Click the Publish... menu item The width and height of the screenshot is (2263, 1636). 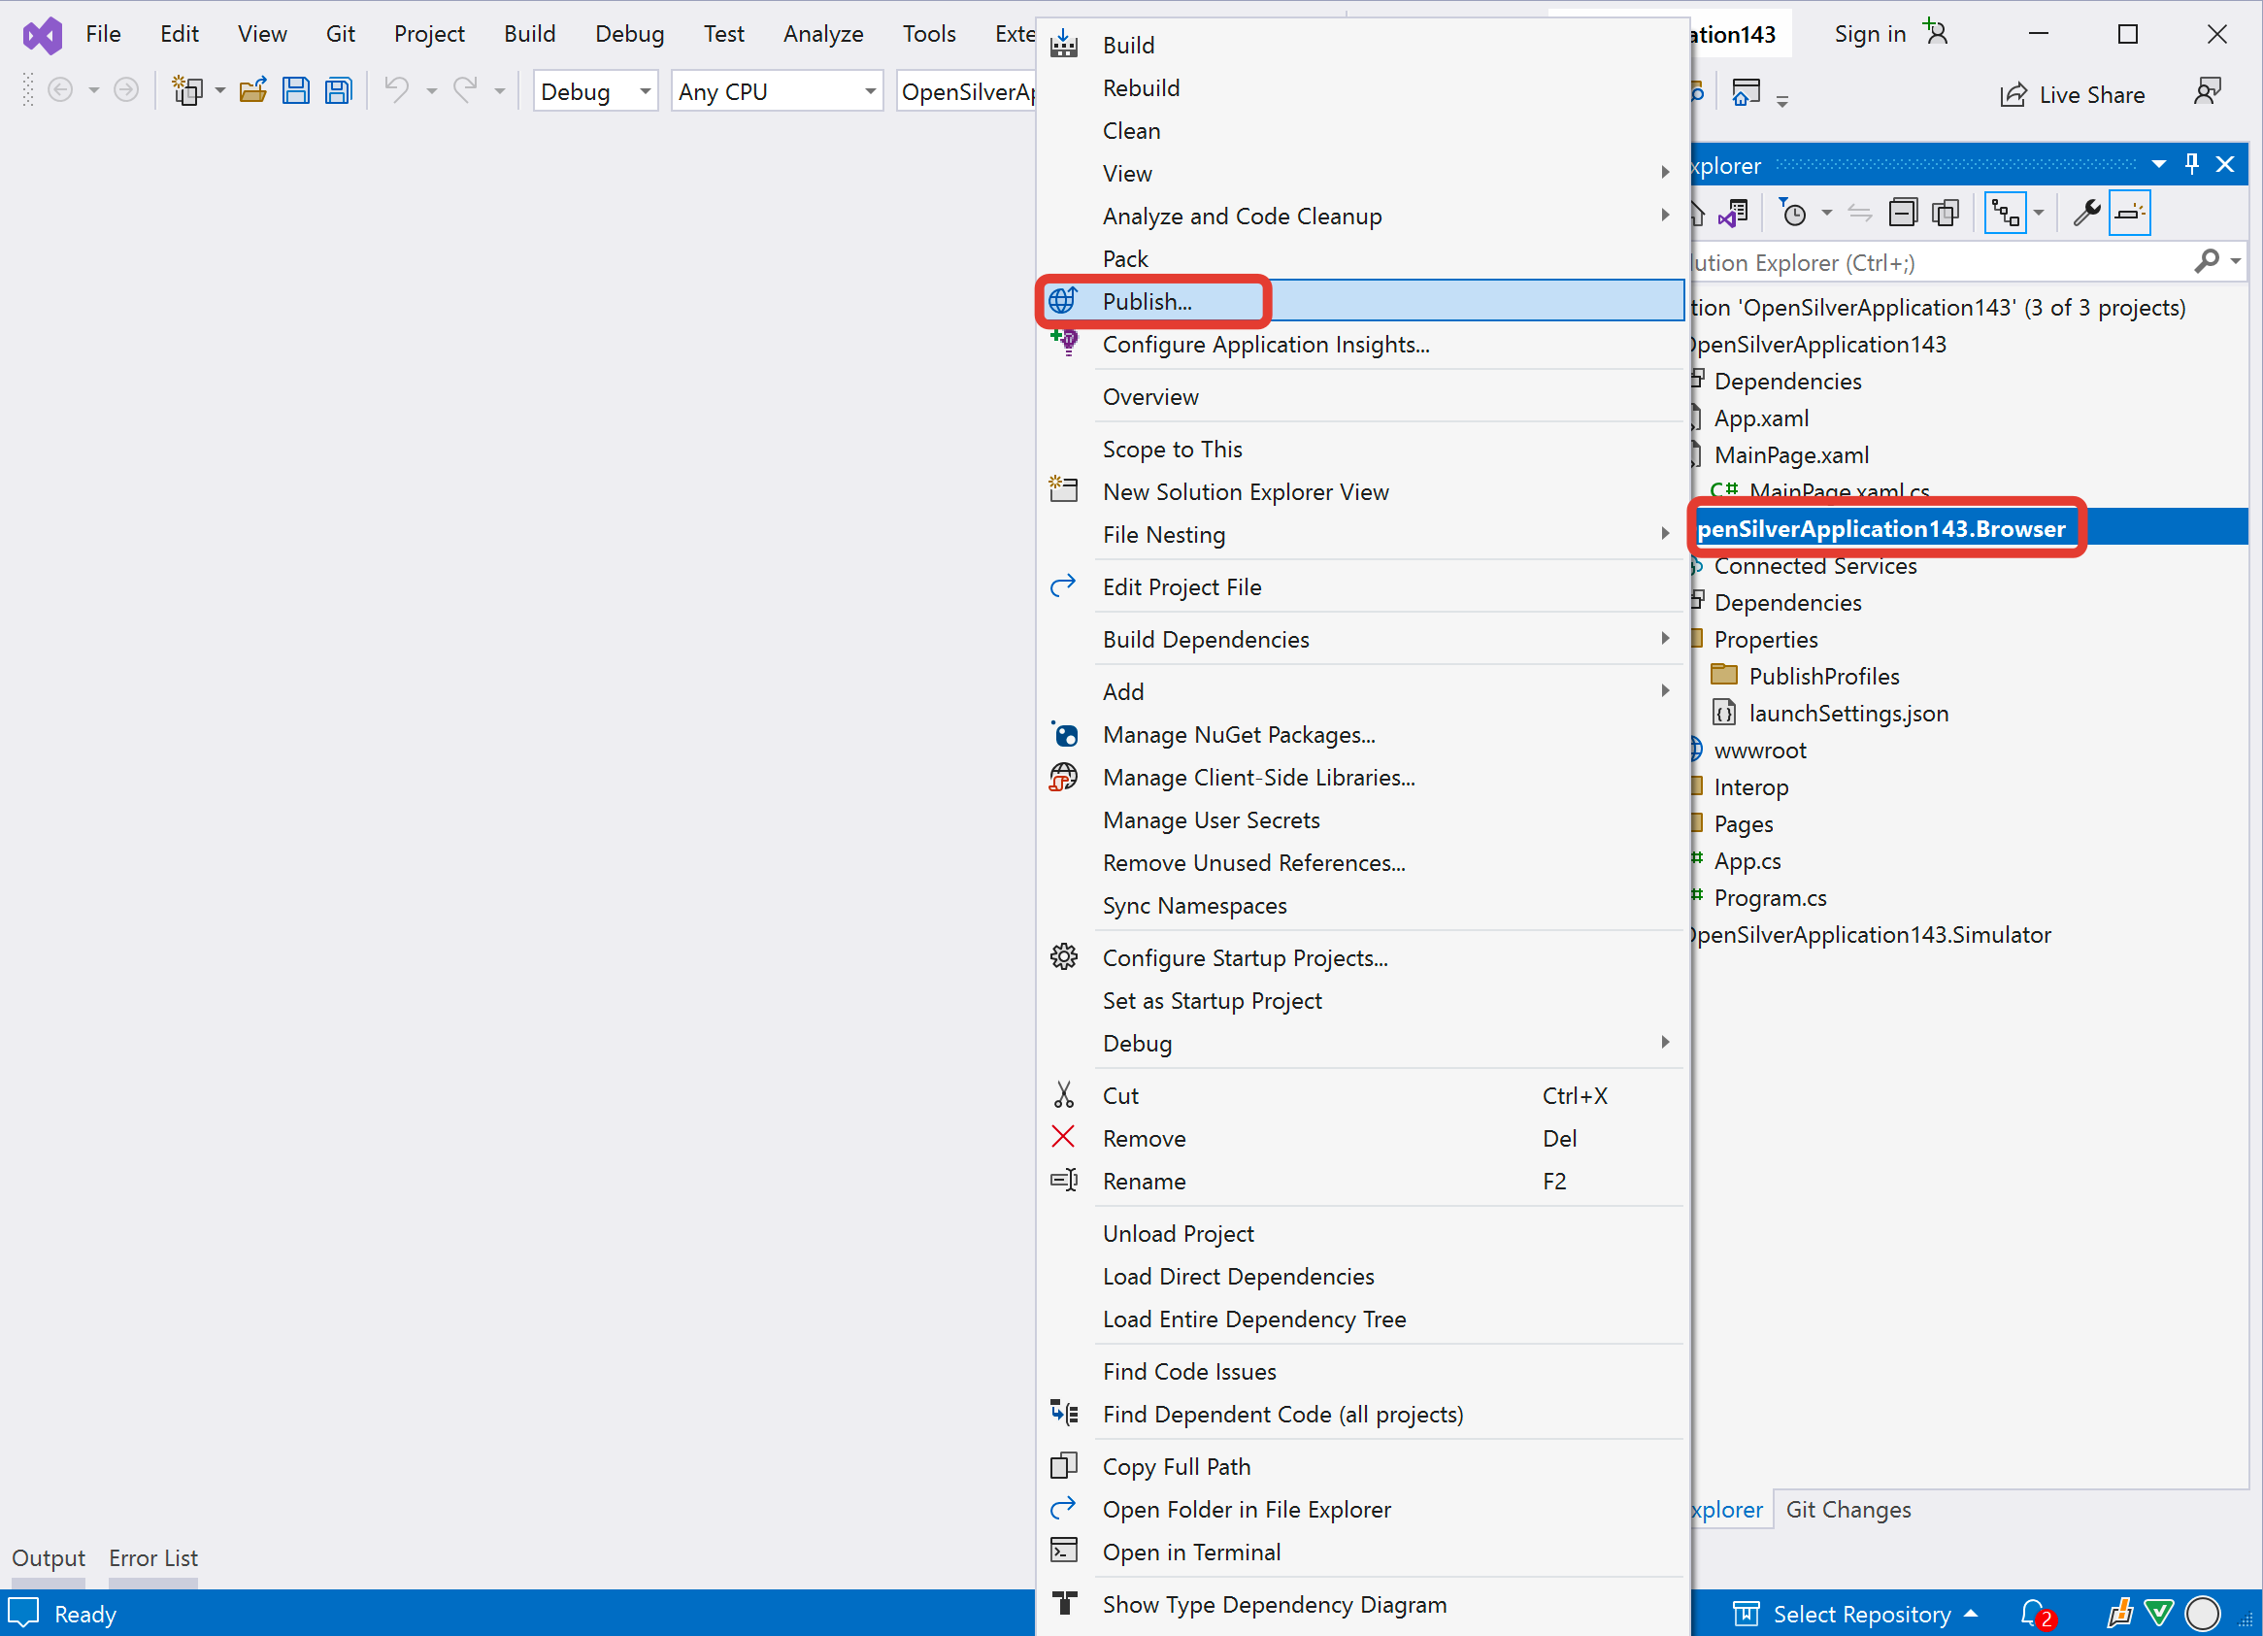click(x=1146, y=300)
